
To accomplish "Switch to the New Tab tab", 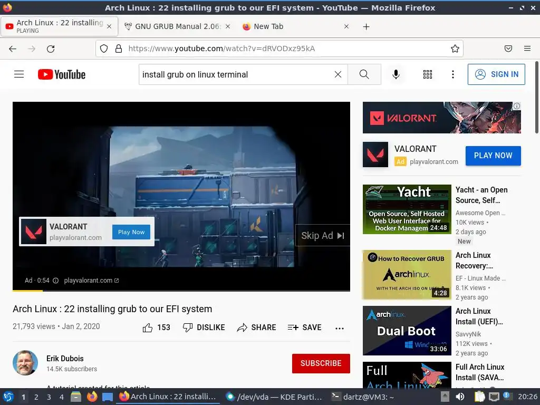I will (x=296, y=26).
